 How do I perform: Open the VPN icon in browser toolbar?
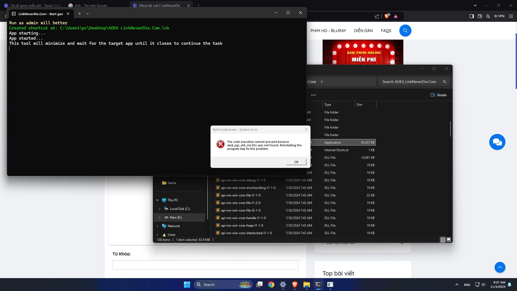tap(499, 16)
